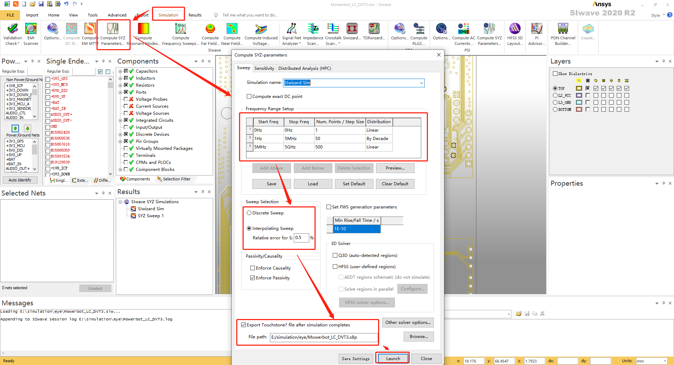
Task: Switch to the Sensitivity tab
Action: point(264,68)
